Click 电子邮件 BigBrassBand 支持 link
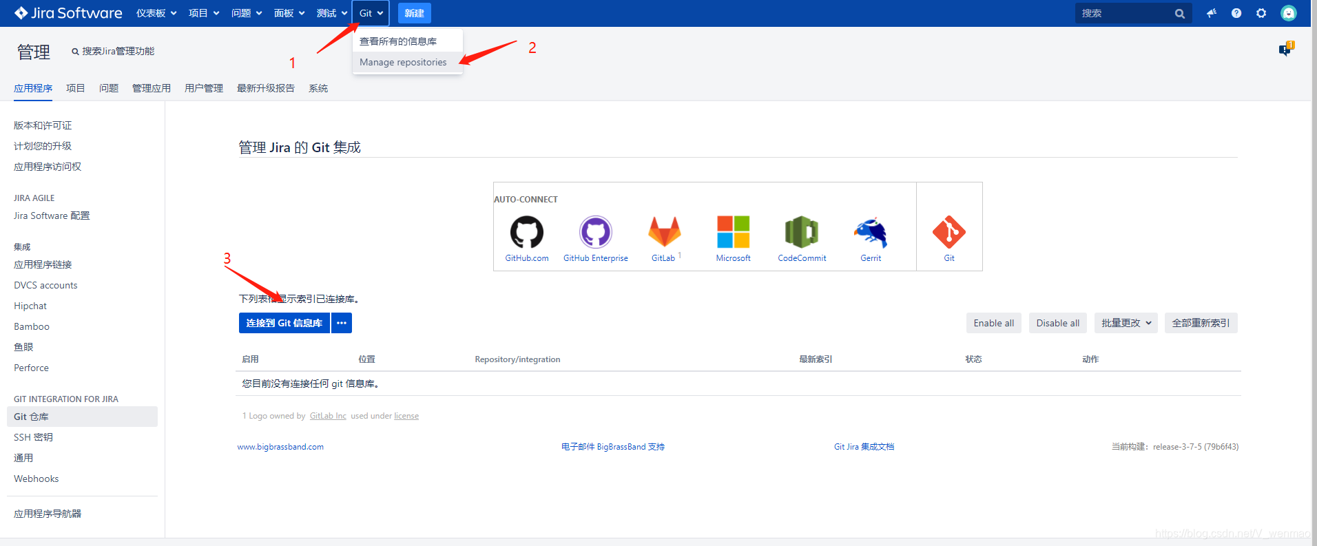This screenshot has height=546, width=1317. point(613,447)
